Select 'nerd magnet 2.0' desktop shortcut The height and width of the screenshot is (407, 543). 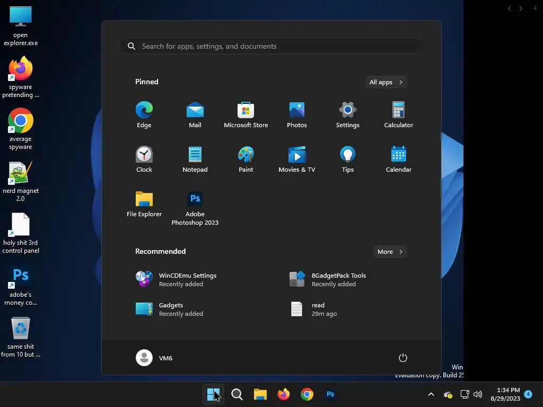tap(21, 181)
